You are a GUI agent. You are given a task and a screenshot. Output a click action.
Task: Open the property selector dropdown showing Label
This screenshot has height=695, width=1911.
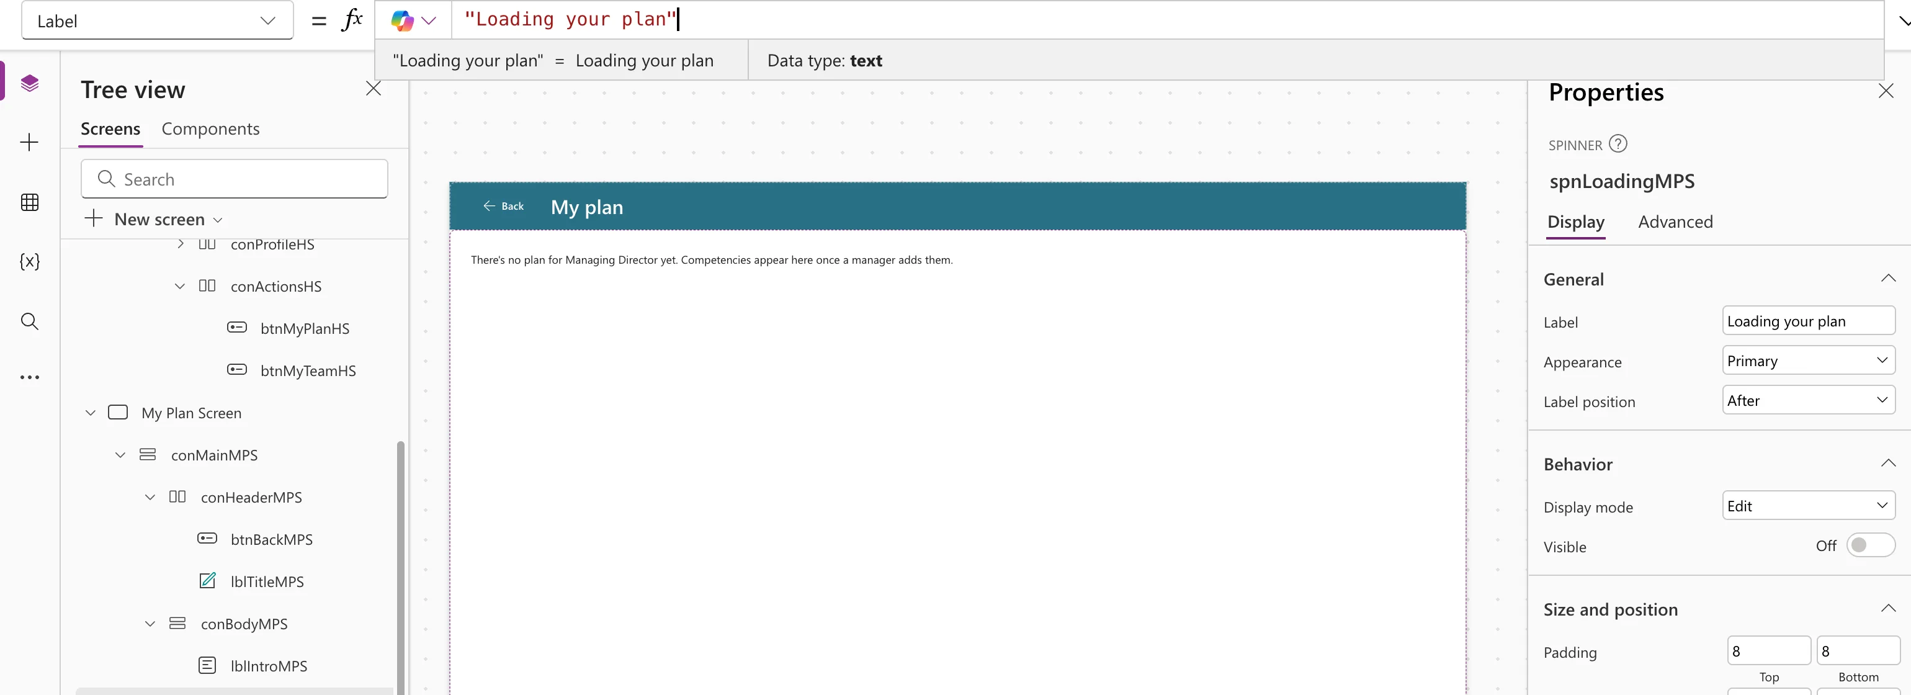(157, 20)
